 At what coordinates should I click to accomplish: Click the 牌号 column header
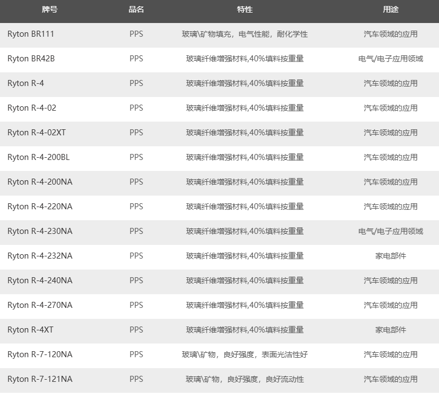49,10
